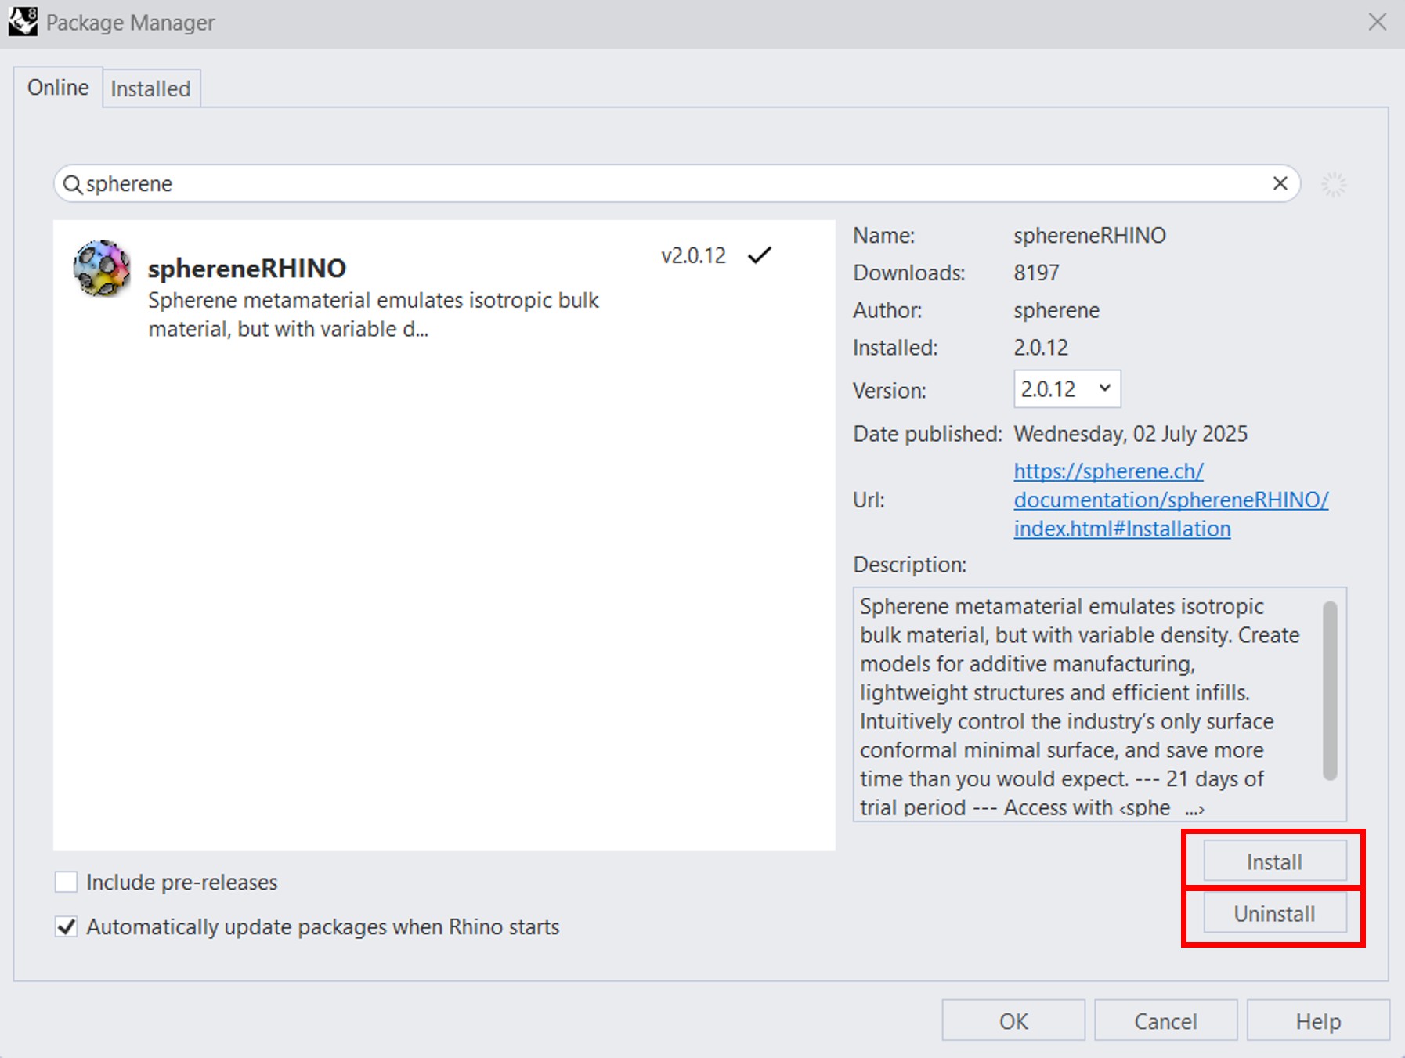
Task: Click the loading spinner beside search box
Action: tap(1333, 185)
